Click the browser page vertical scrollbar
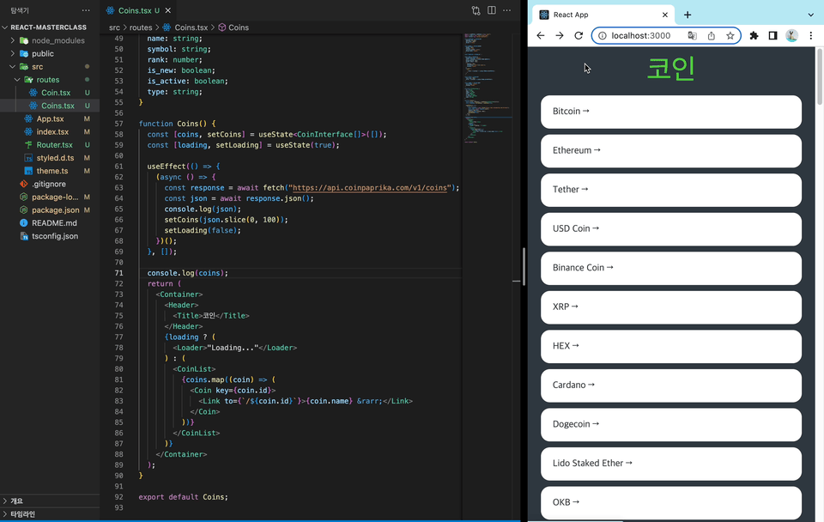The height and width of the screenshot is (522, 824). (819, 76)
